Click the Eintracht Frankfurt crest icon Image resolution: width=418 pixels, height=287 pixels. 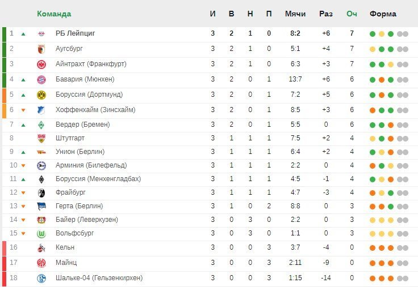[41, 65]
